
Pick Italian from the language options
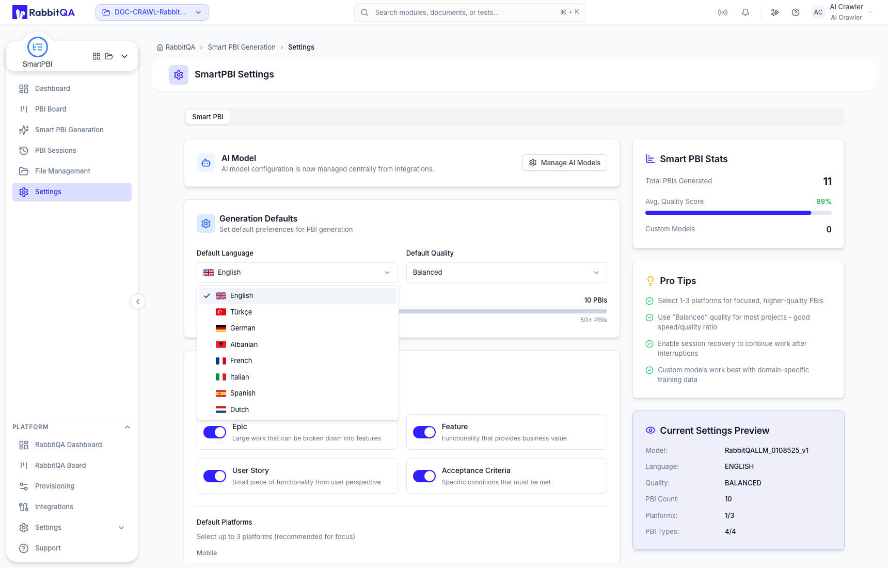coord(298,377)
